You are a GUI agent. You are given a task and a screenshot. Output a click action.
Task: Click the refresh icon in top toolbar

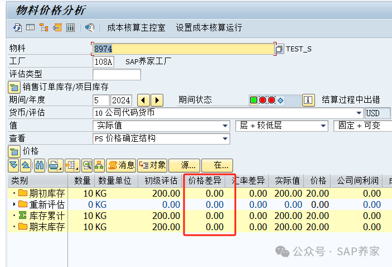[17, 27]
